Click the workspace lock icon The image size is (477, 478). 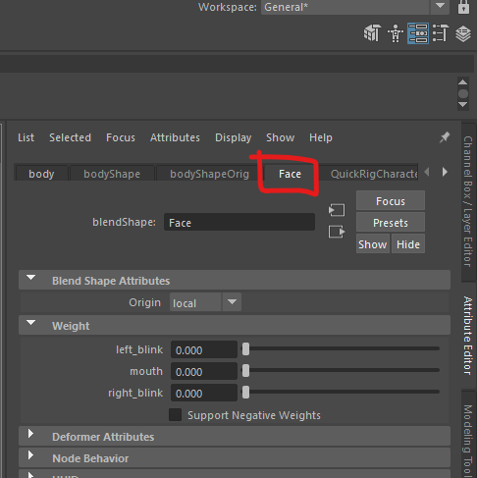pyautogui.click(x=463, y=7)
